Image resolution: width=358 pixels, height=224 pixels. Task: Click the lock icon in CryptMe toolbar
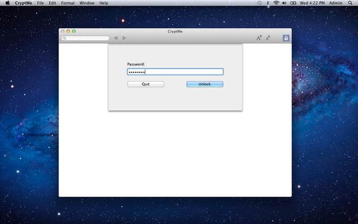pos(286,38)
